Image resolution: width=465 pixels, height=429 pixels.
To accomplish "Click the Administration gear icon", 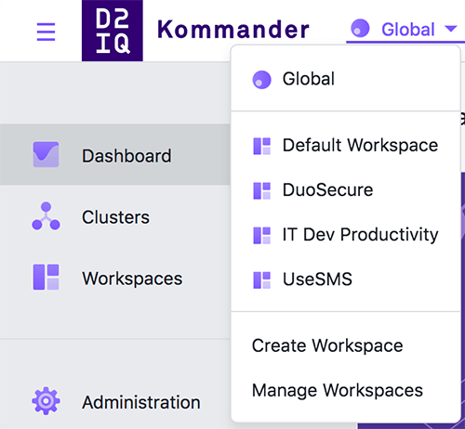I will click(x=46, y=401).
